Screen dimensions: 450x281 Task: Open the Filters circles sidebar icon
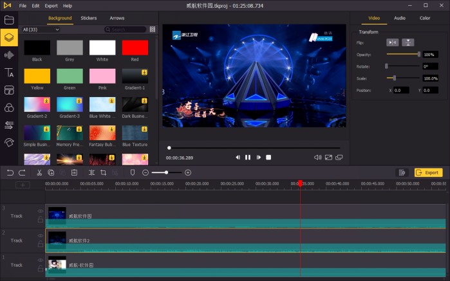[x=9, y=107]
